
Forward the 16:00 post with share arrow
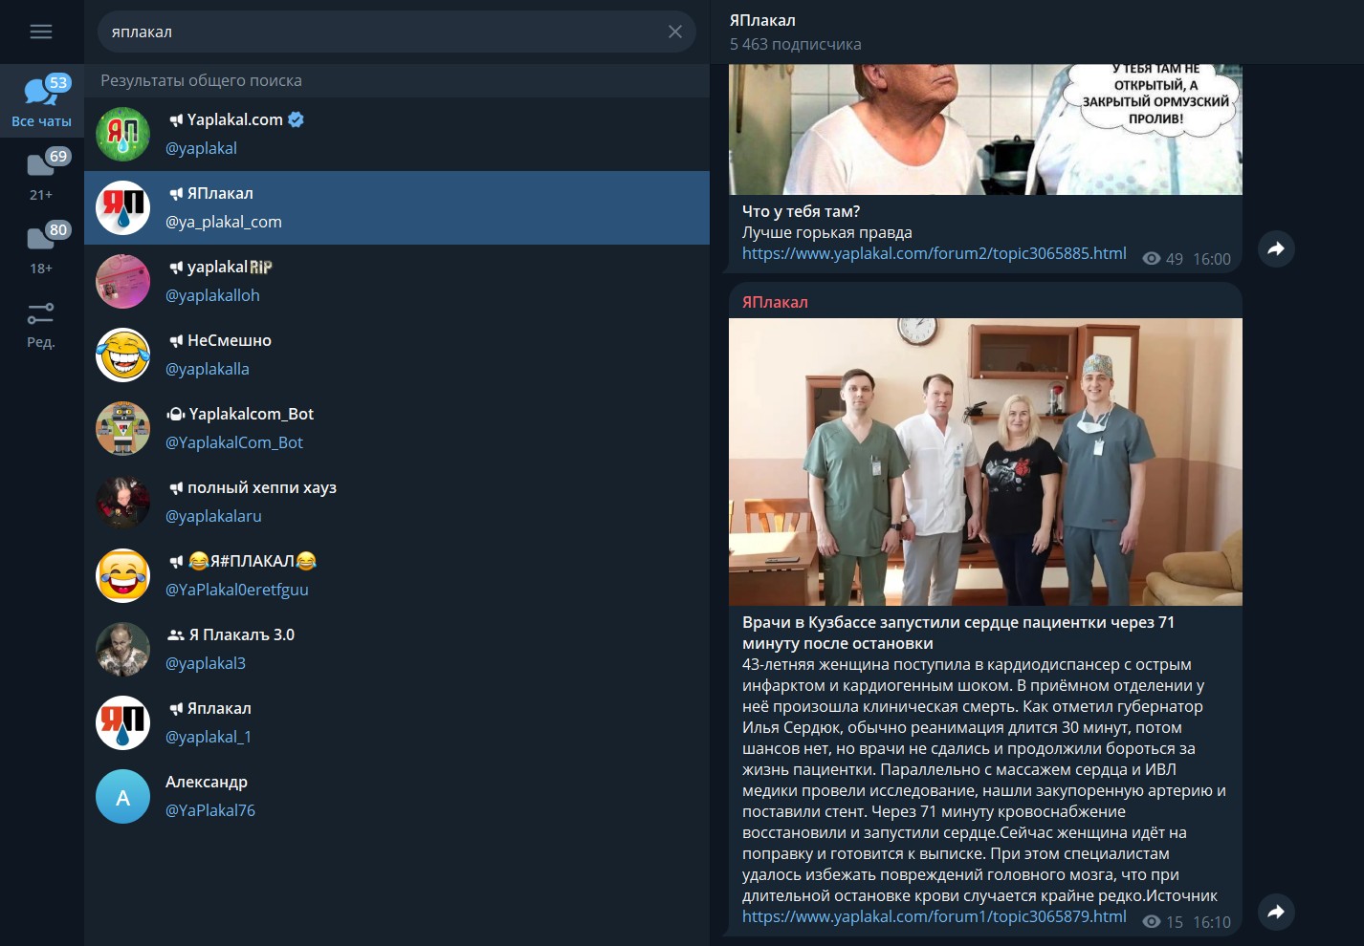1276,248
